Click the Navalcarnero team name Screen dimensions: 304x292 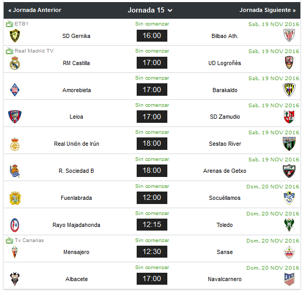coord(224,279)
